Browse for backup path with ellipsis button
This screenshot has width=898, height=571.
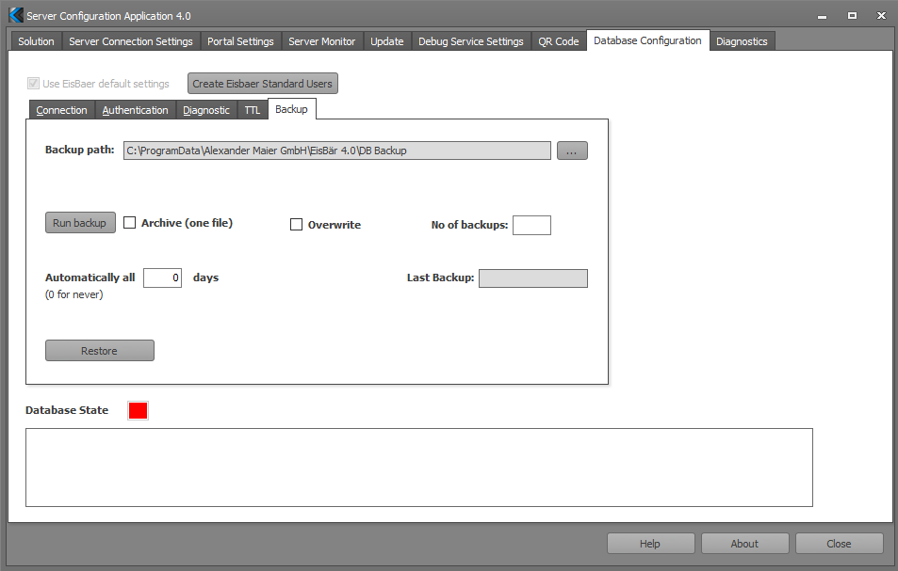(572, 151)
